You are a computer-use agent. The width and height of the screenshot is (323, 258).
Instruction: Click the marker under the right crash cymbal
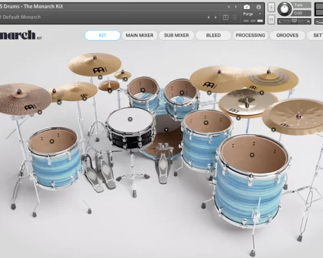coord(209,93)
